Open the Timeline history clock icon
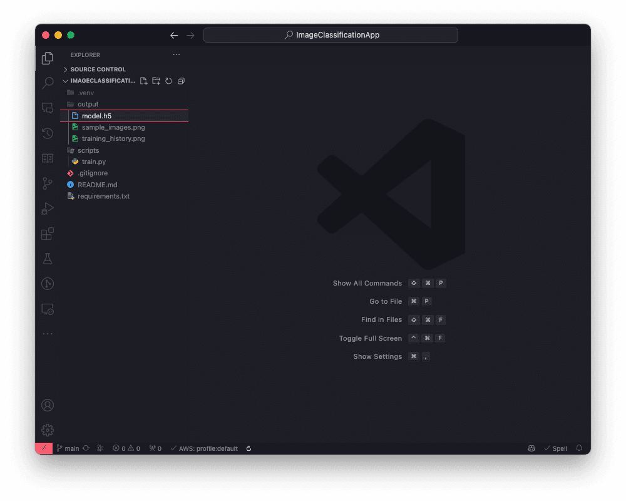Image resolution: width=626 pixels, height=501 pixels. (x=48, y=133)
